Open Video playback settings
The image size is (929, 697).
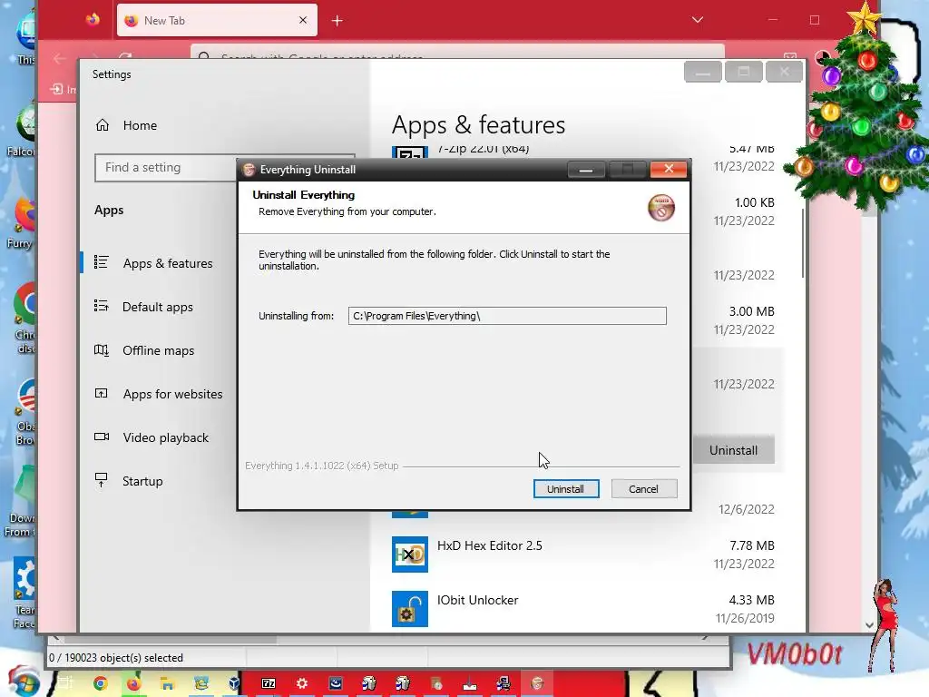coord(166,438)
